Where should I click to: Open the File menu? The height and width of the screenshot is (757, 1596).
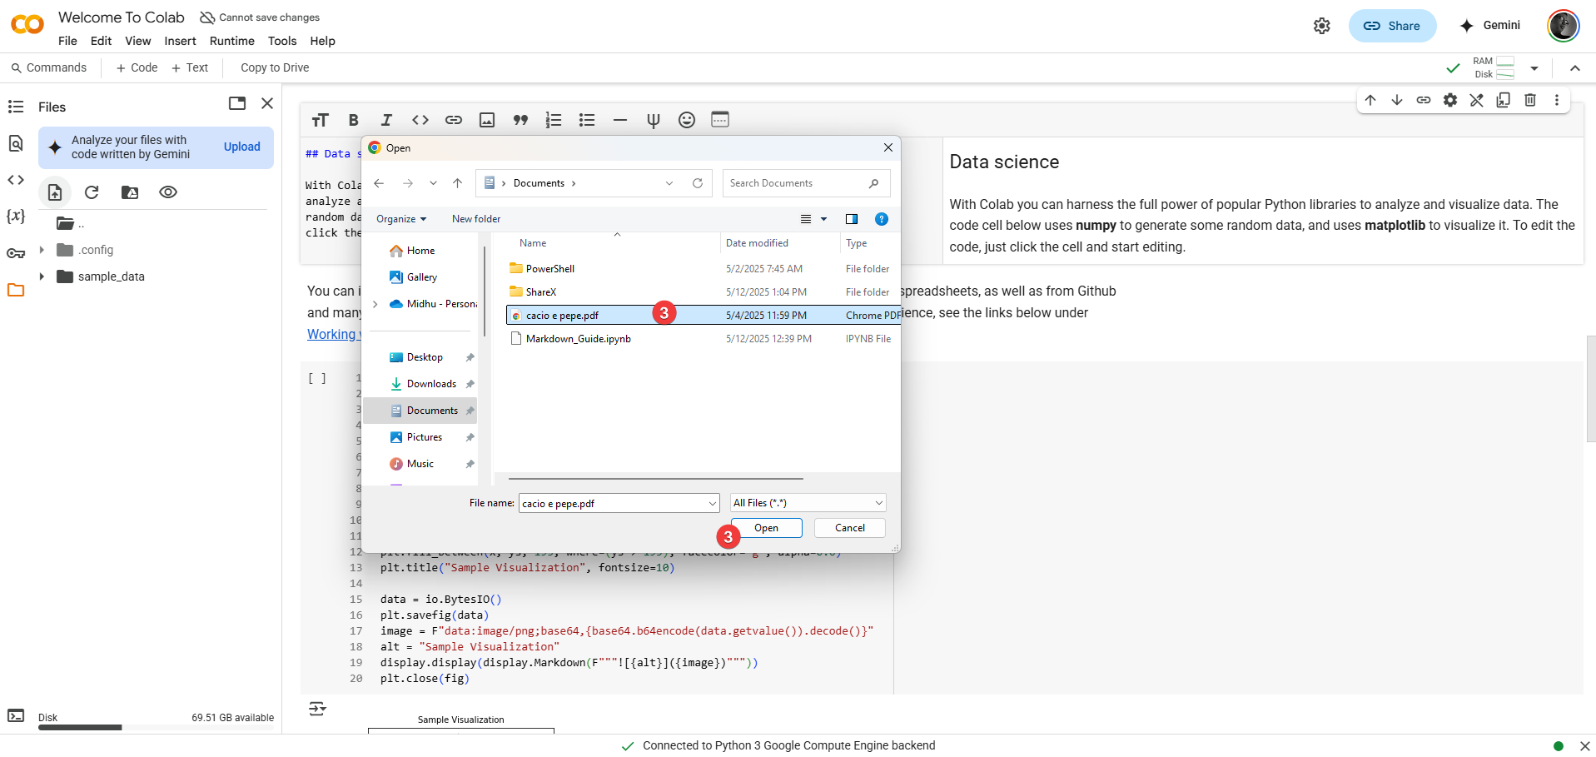(67, 41)
